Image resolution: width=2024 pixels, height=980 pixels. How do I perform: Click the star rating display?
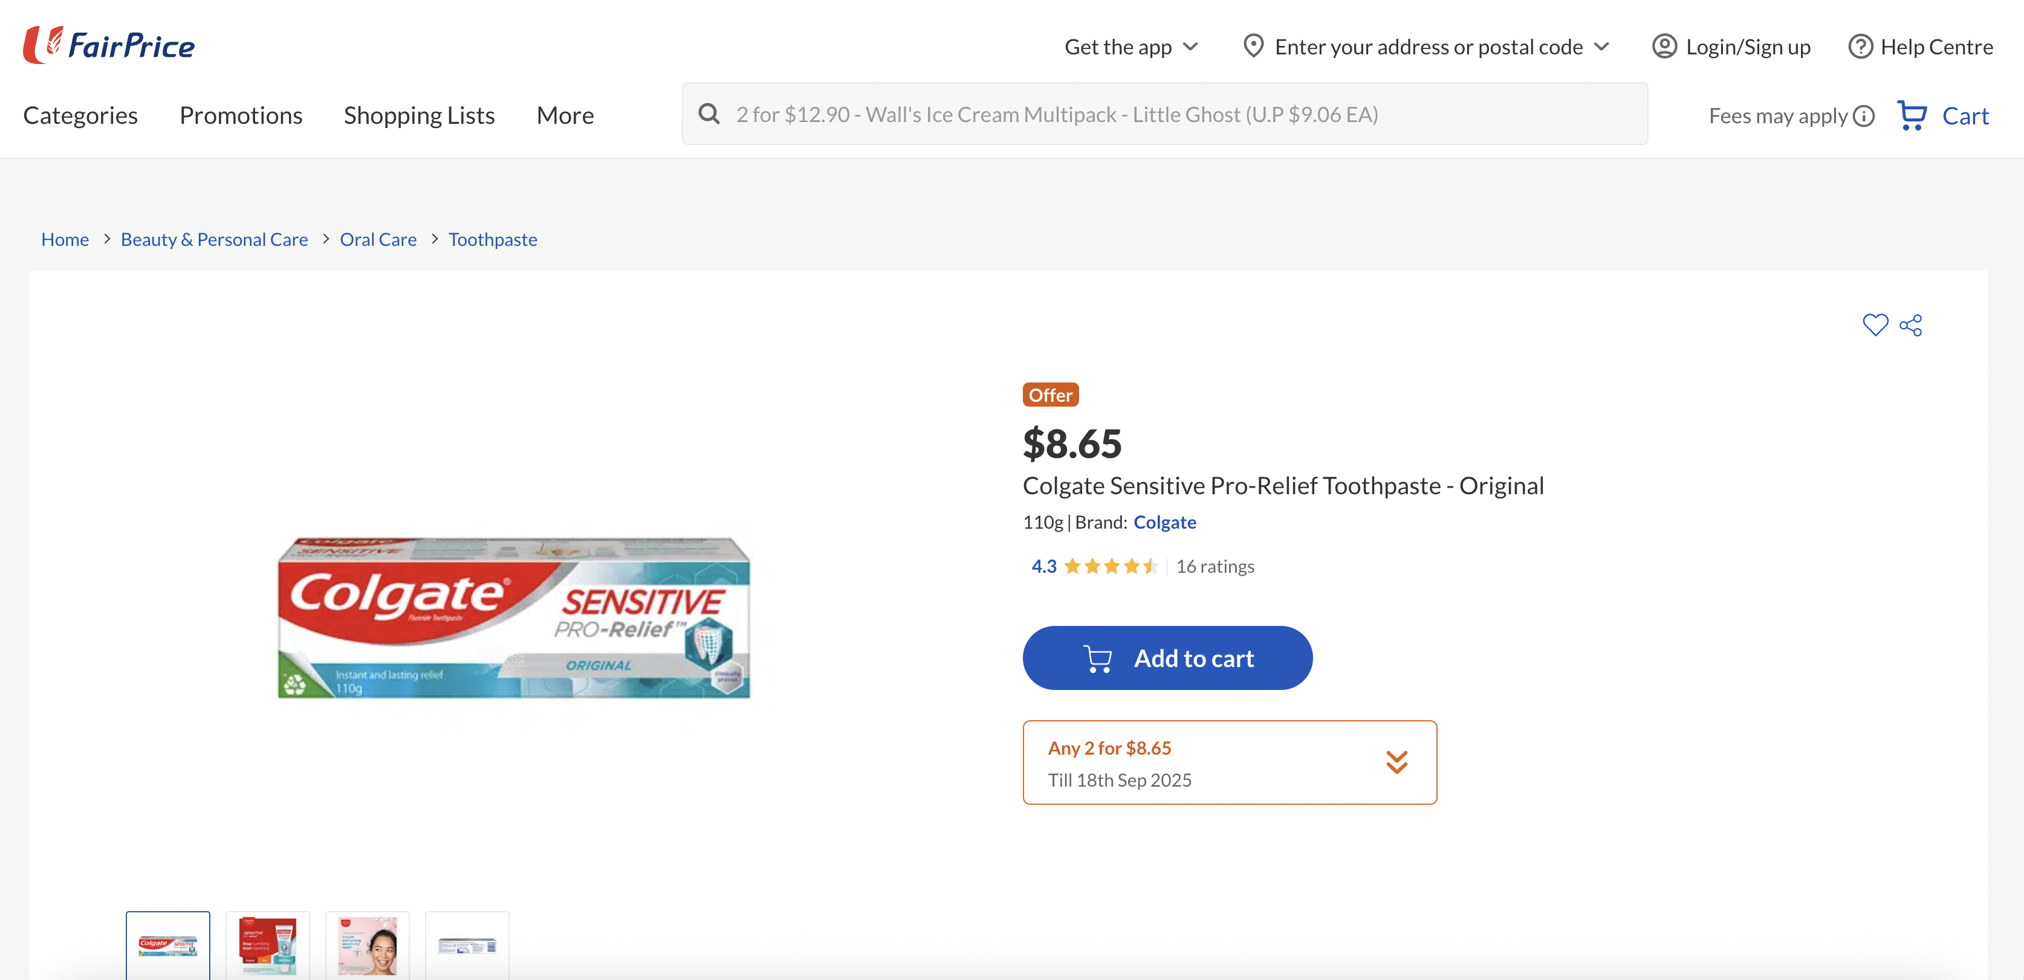pos(1110,566)
